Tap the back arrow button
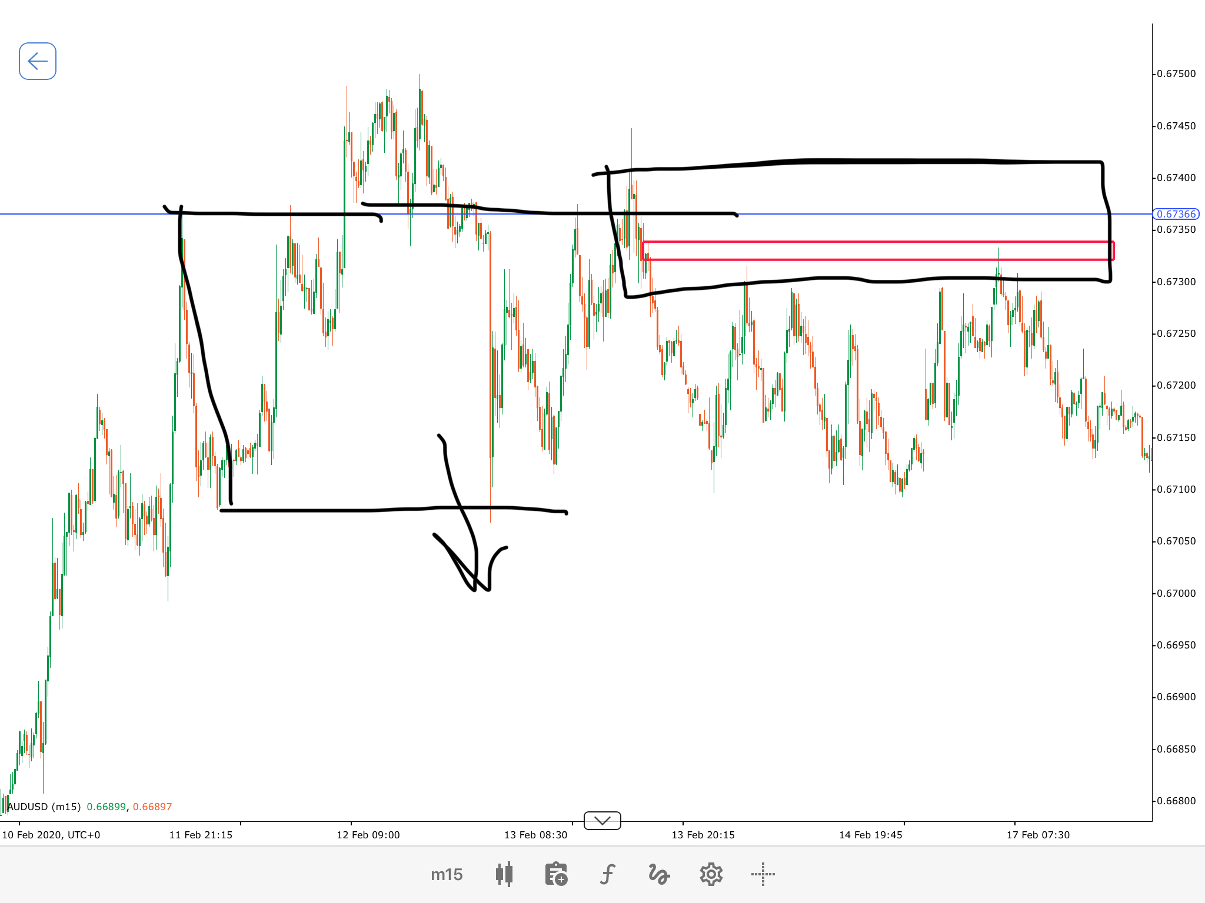This screenshot has height=903, width=1205. click(x=38, y=61)
